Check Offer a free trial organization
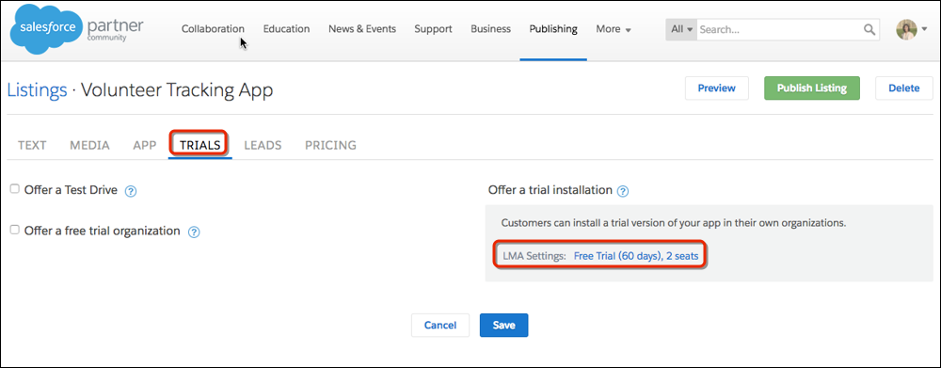Screen dimensions: 941x368 [x=15, y=230]
